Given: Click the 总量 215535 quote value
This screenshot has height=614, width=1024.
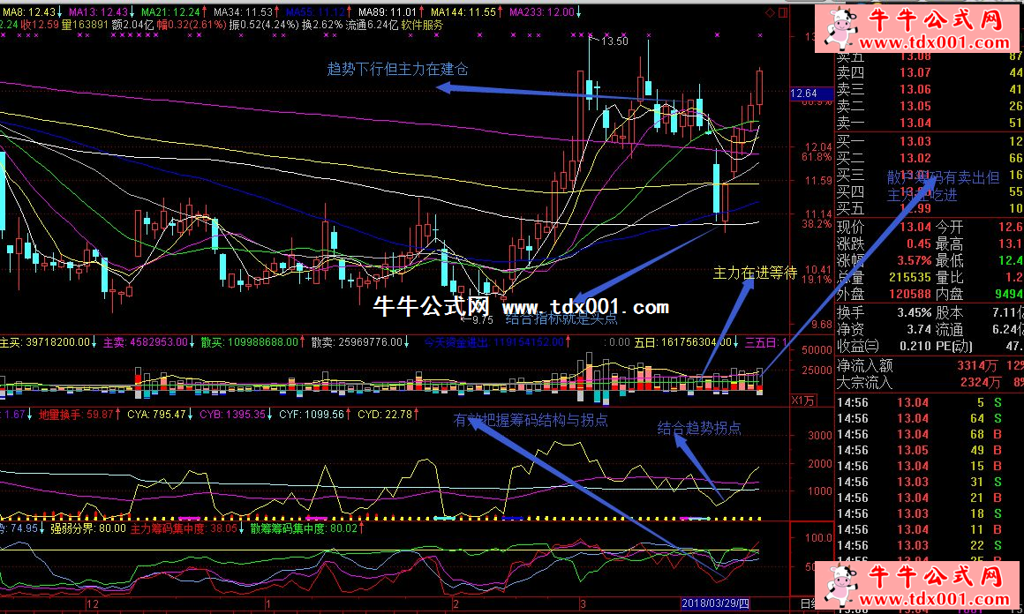Looking at the screenshot, I should (x=910, y=277).
